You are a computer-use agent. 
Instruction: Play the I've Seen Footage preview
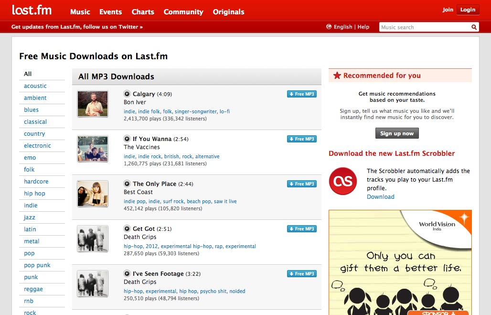(127, 273)
